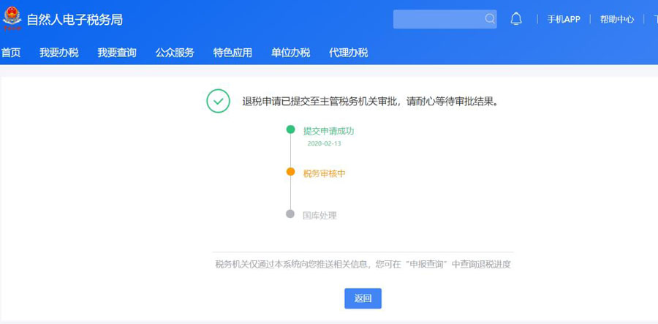Image resolution: width=658 pixels, height=324 pixels.
Task: Open the 单位办税 menu
Action: click(290, 53)
